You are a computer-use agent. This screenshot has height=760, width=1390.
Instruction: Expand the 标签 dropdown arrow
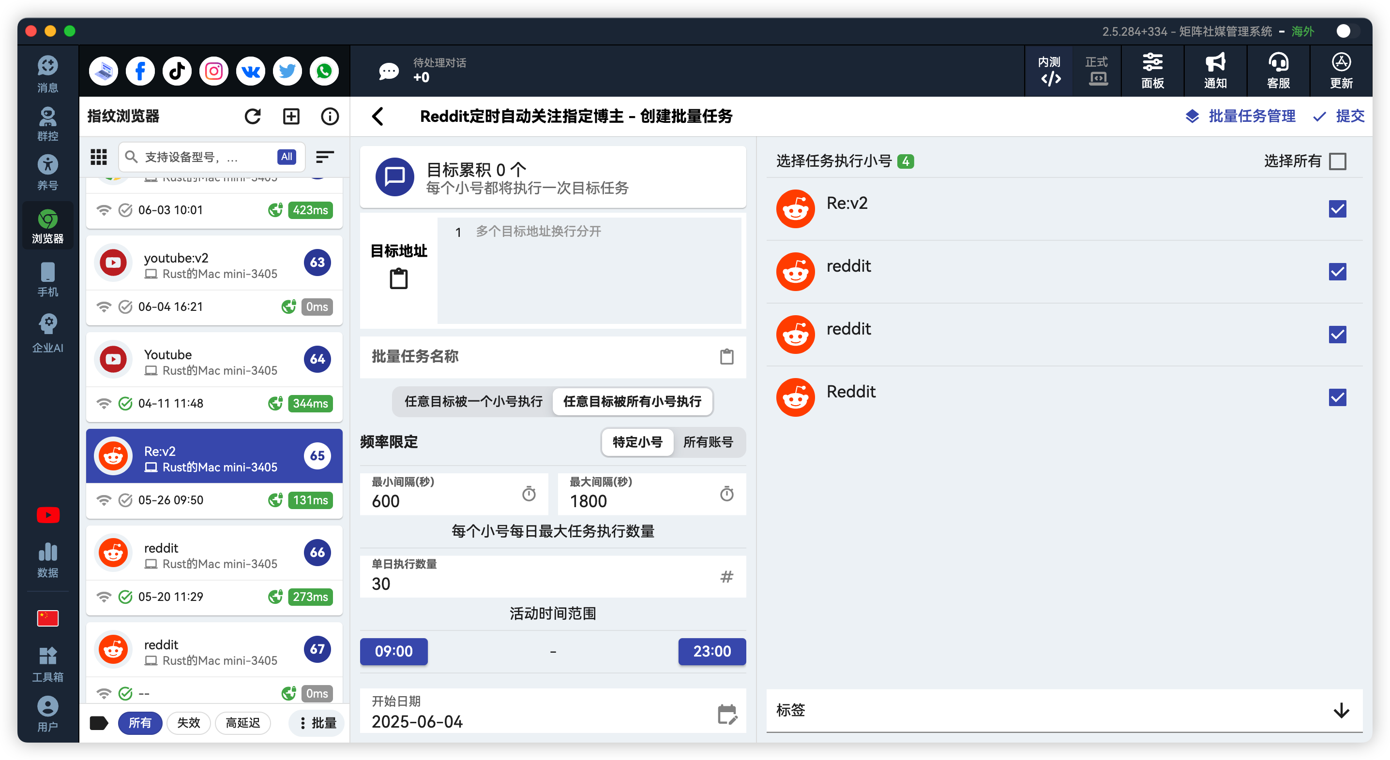pos(1342,710)
